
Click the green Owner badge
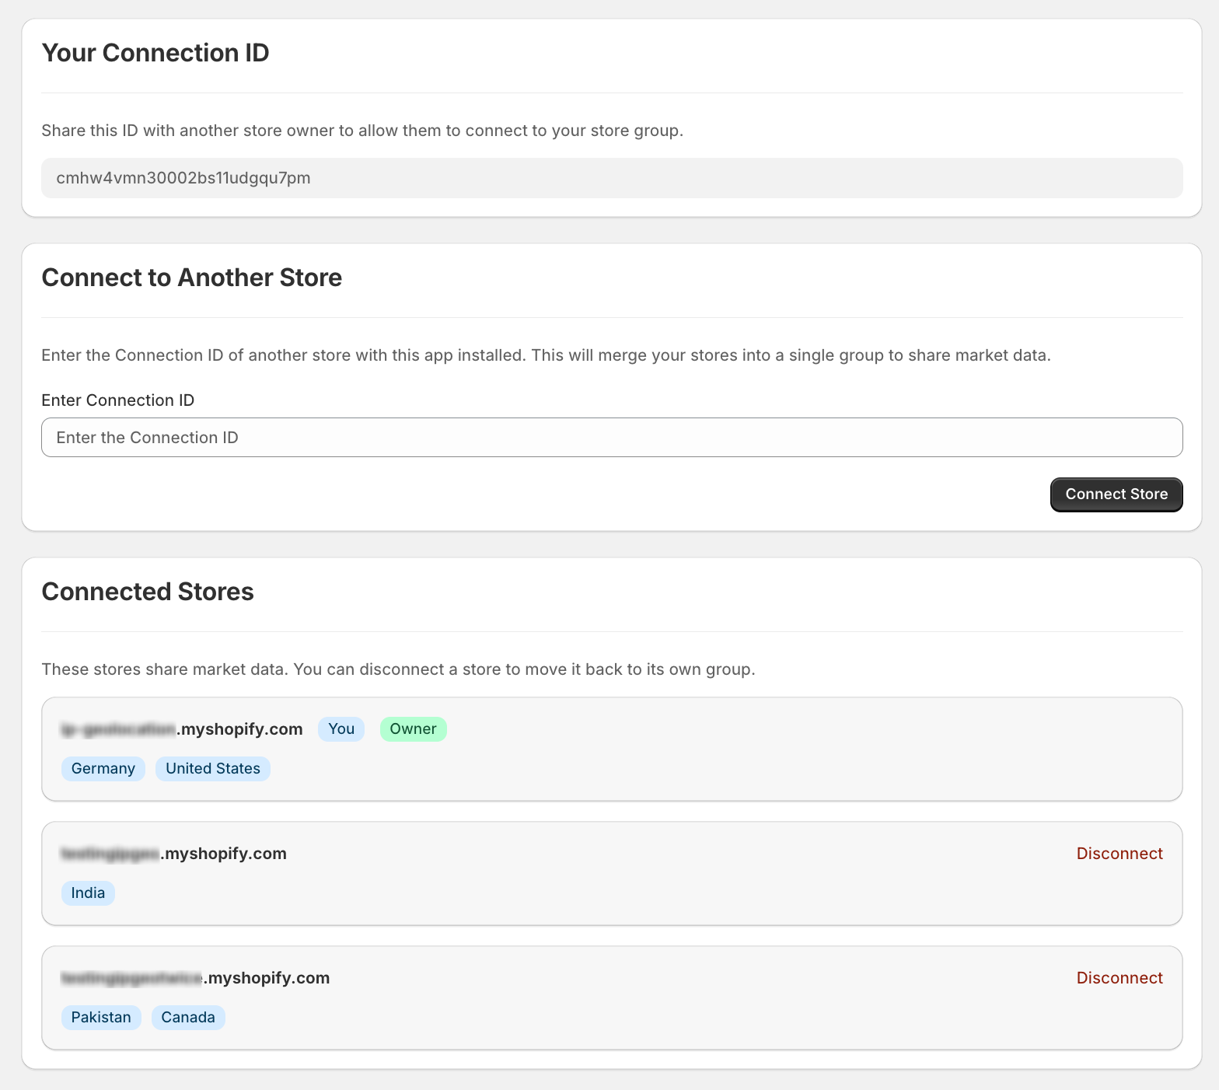(x=413, y=729)
